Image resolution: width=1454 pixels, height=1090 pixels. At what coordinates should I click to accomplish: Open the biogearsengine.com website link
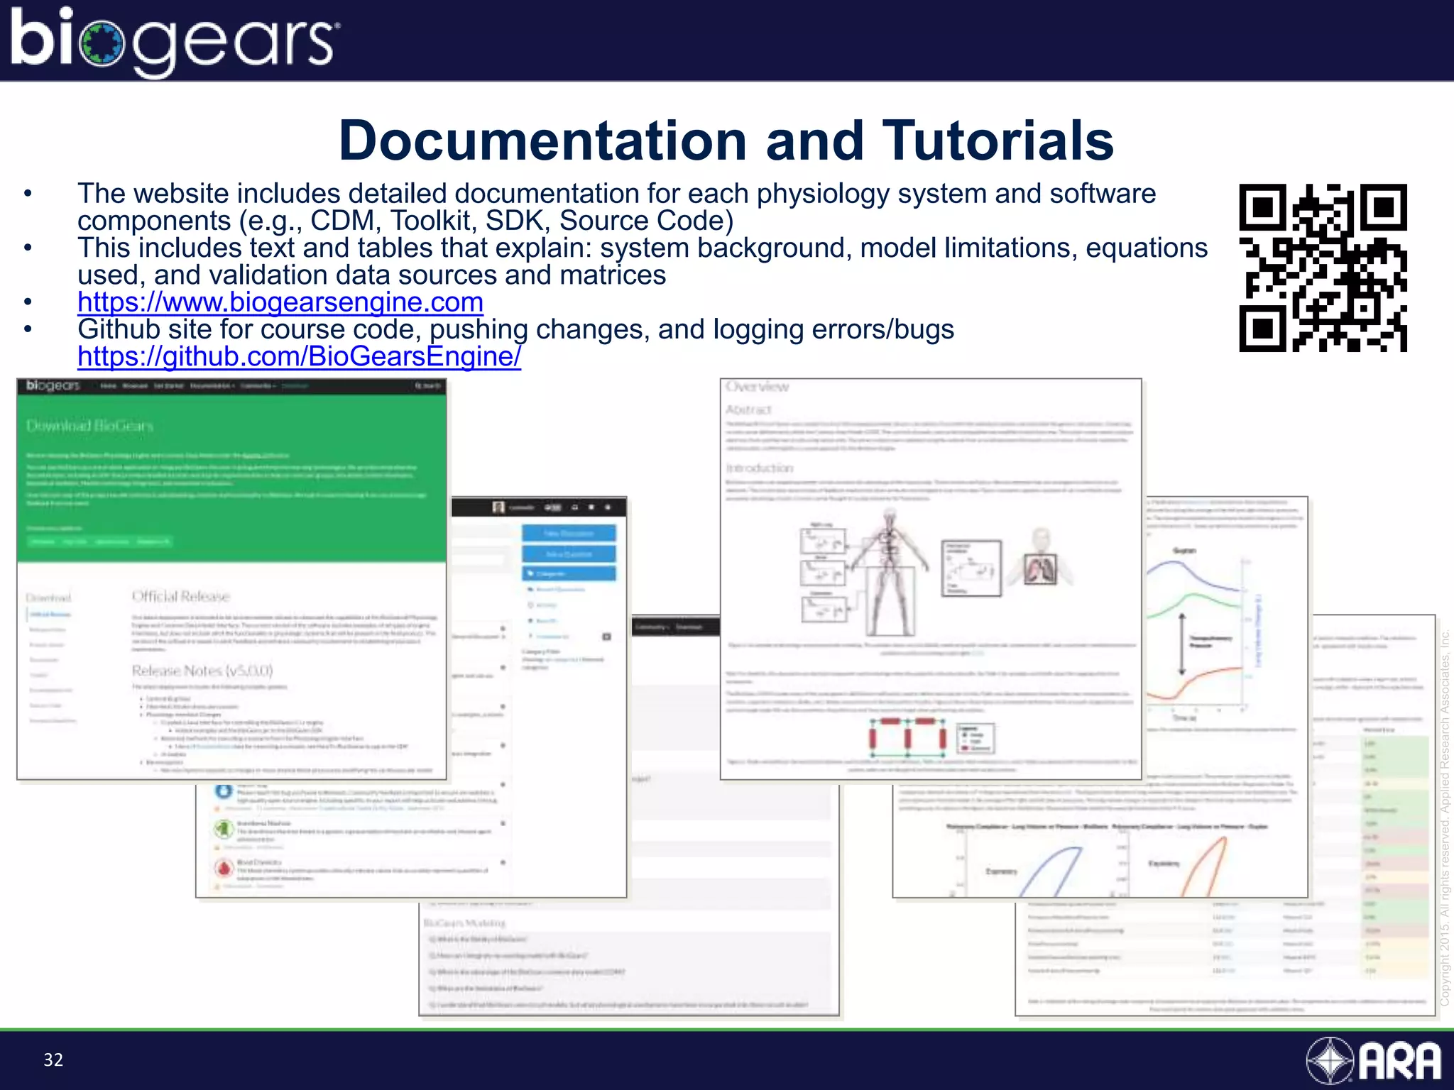tap(280, 302)
